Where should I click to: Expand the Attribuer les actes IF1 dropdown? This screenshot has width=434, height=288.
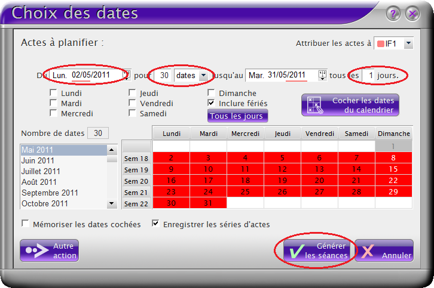(x=408, y=44)
